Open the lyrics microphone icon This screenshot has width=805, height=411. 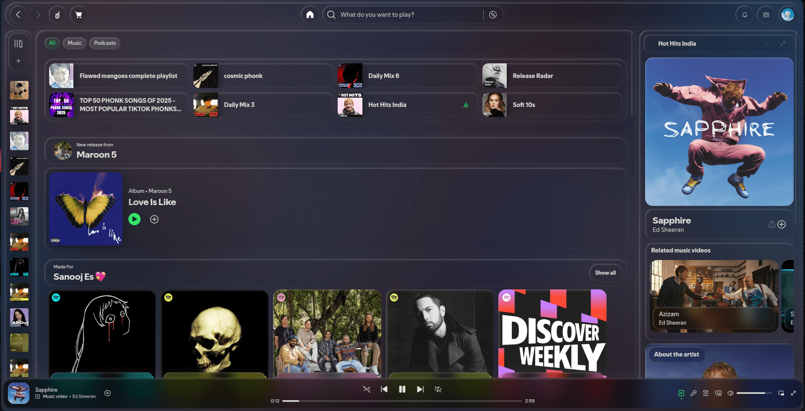pos(694,393)
